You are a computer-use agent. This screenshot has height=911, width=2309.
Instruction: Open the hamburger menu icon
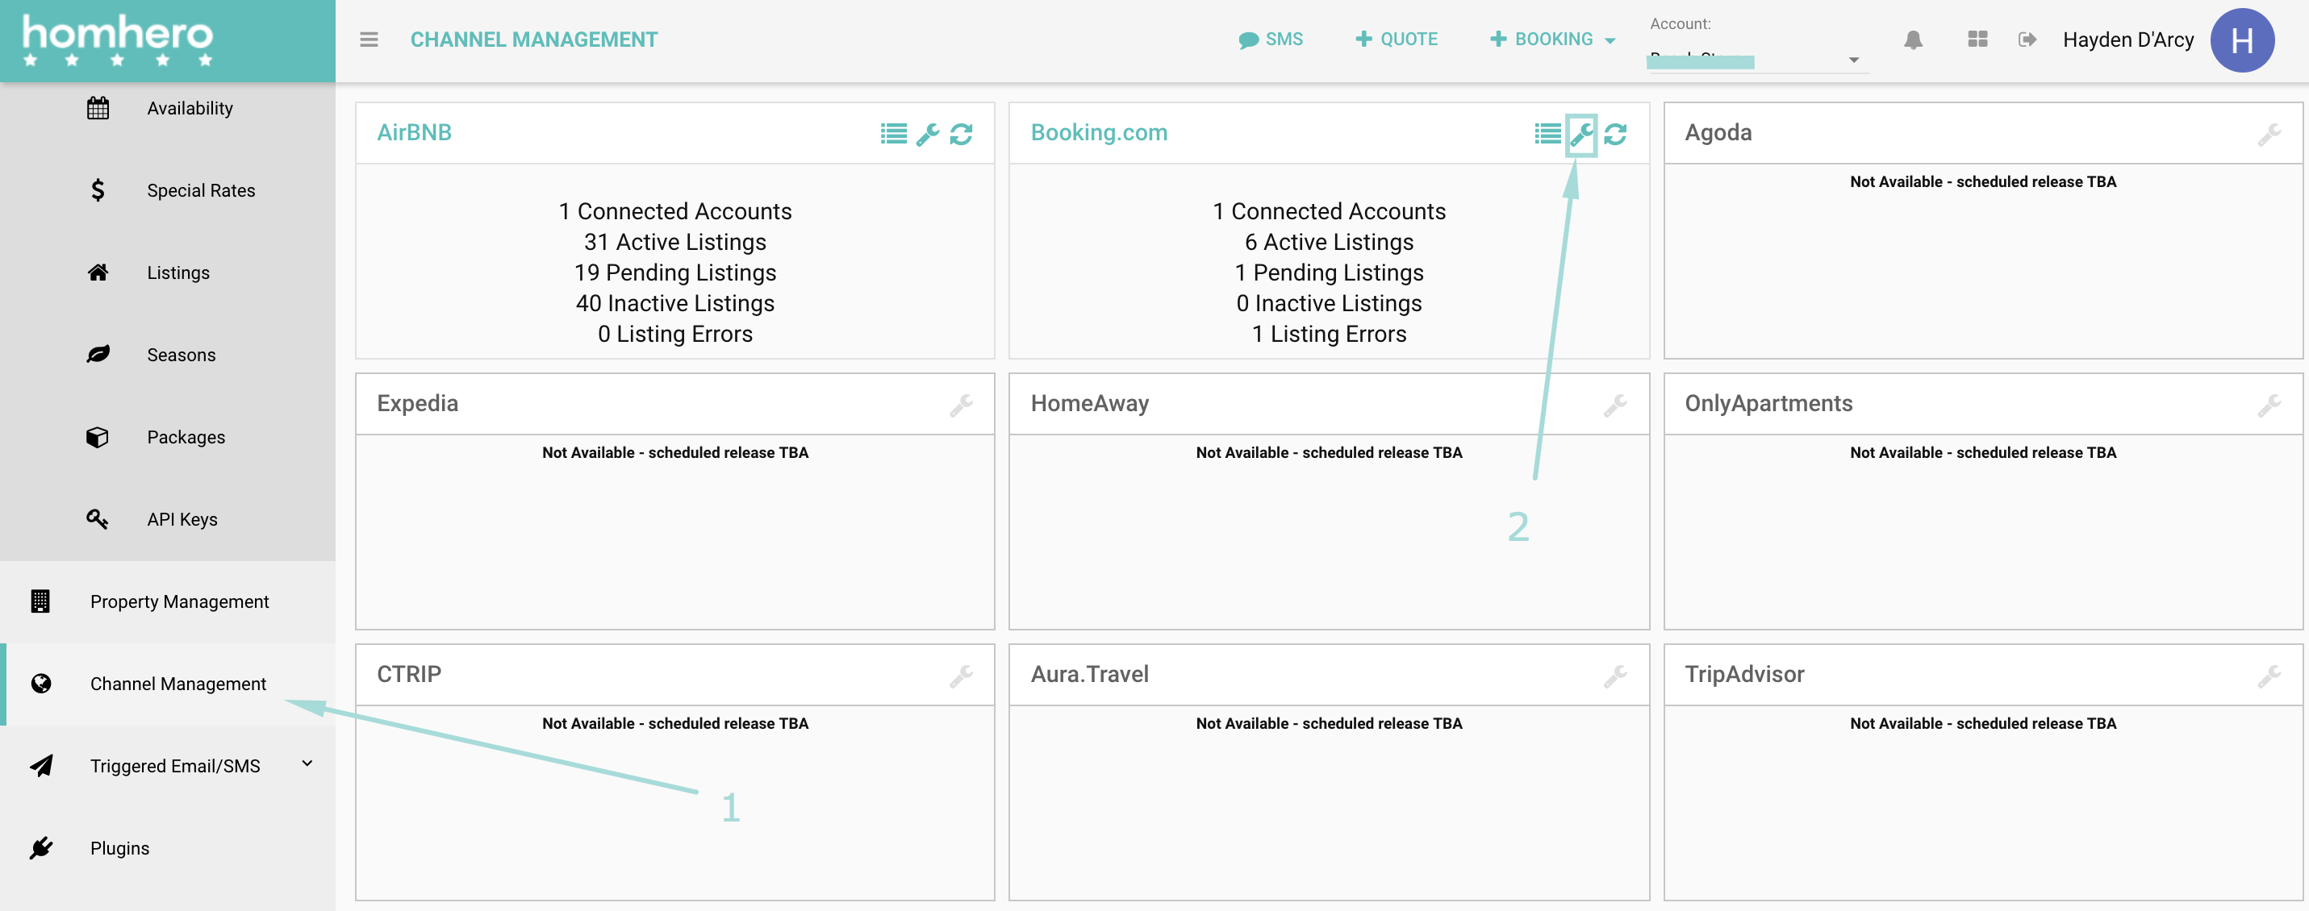pyautogui.click(x=369, y=40)
